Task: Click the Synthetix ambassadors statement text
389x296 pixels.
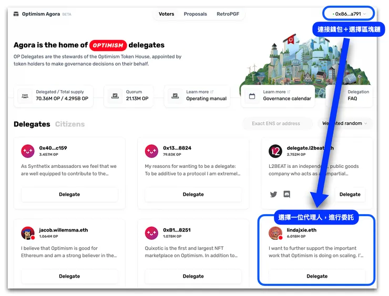Action: 69,170
